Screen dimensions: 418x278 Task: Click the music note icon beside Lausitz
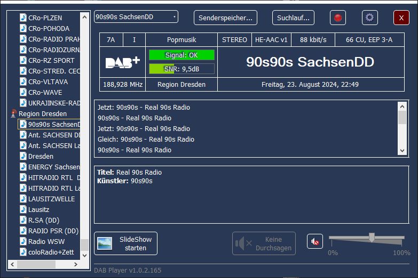tap(23, 209)
